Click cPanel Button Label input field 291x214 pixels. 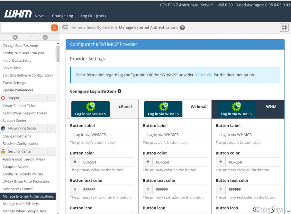pyautogui.click(x=102, y=134)
